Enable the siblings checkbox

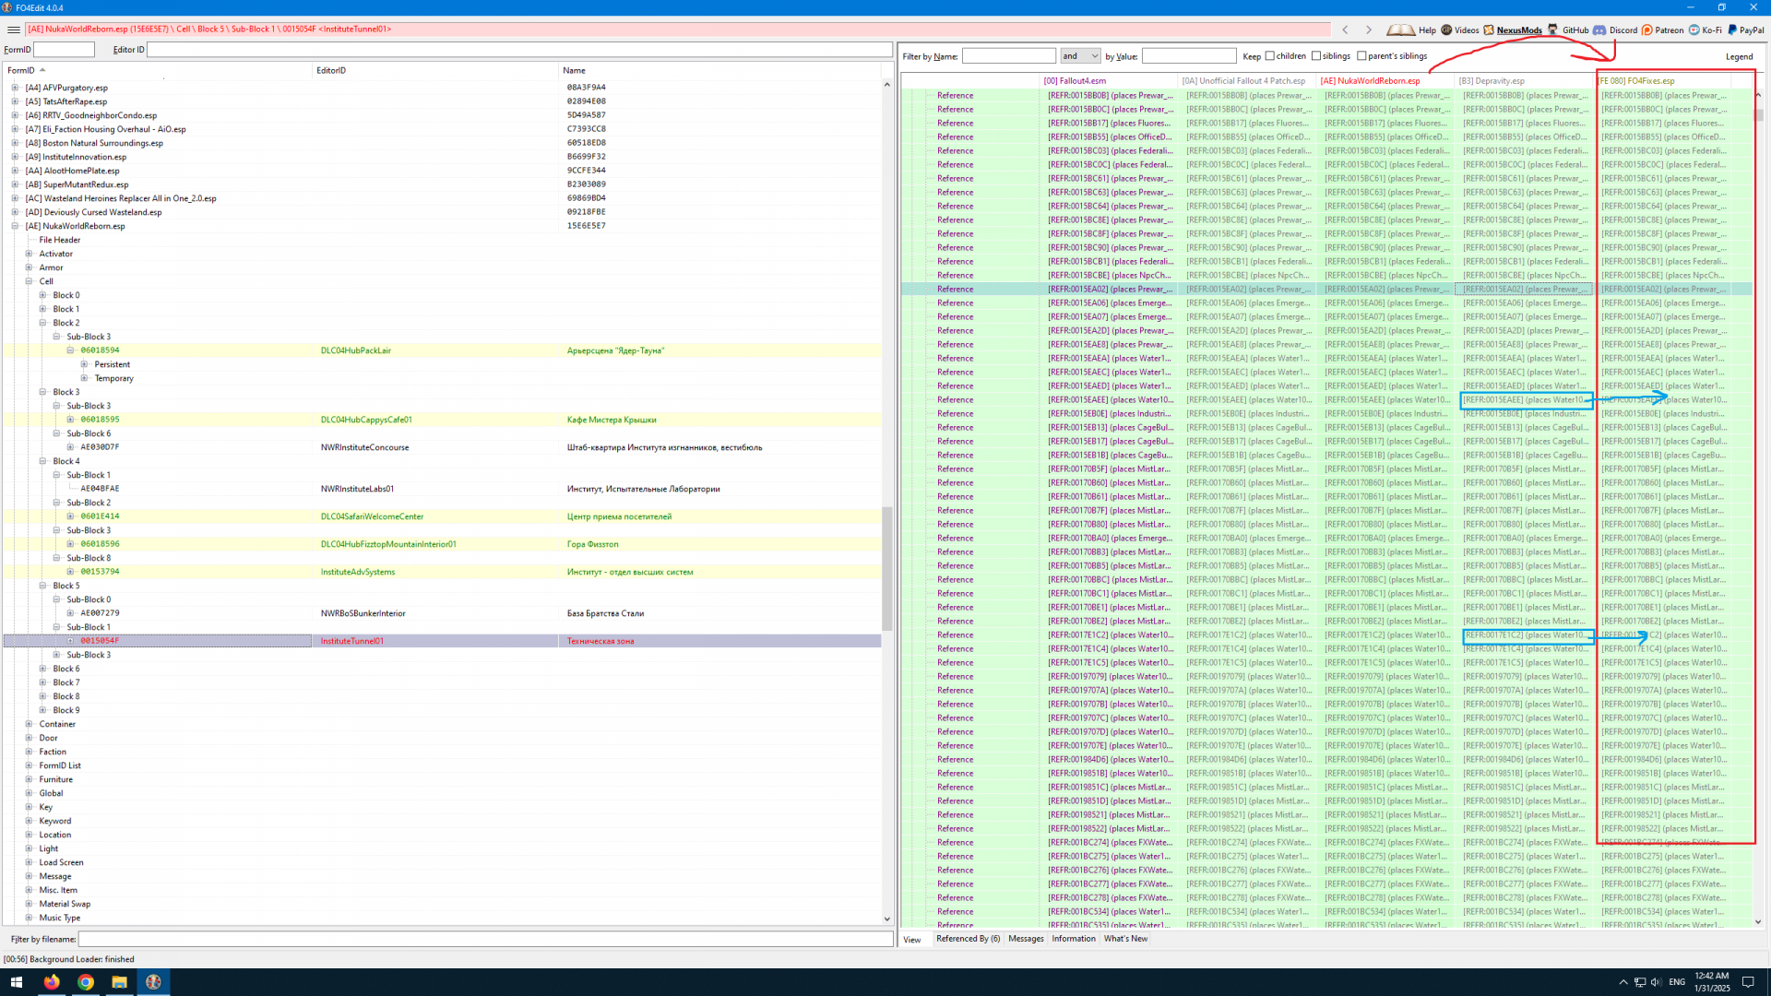tap(1316, 56)
